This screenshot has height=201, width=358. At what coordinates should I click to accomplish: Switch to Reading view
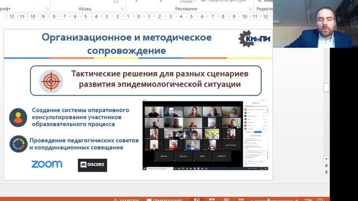coord(226,200)
